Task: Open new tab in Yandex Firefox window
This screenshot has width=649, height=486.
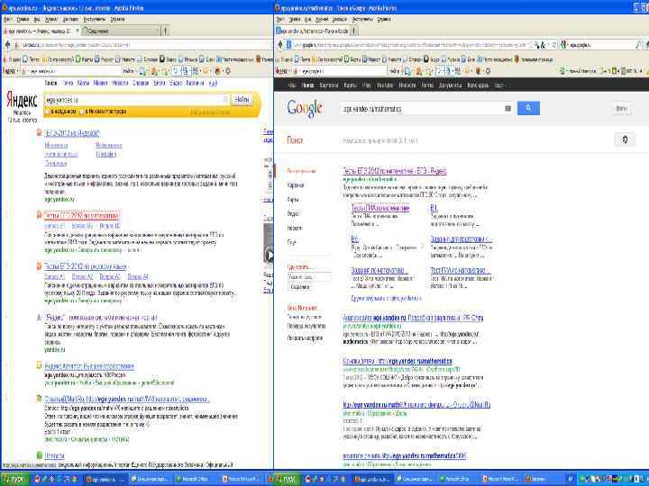Action: [x=165, y=31]
